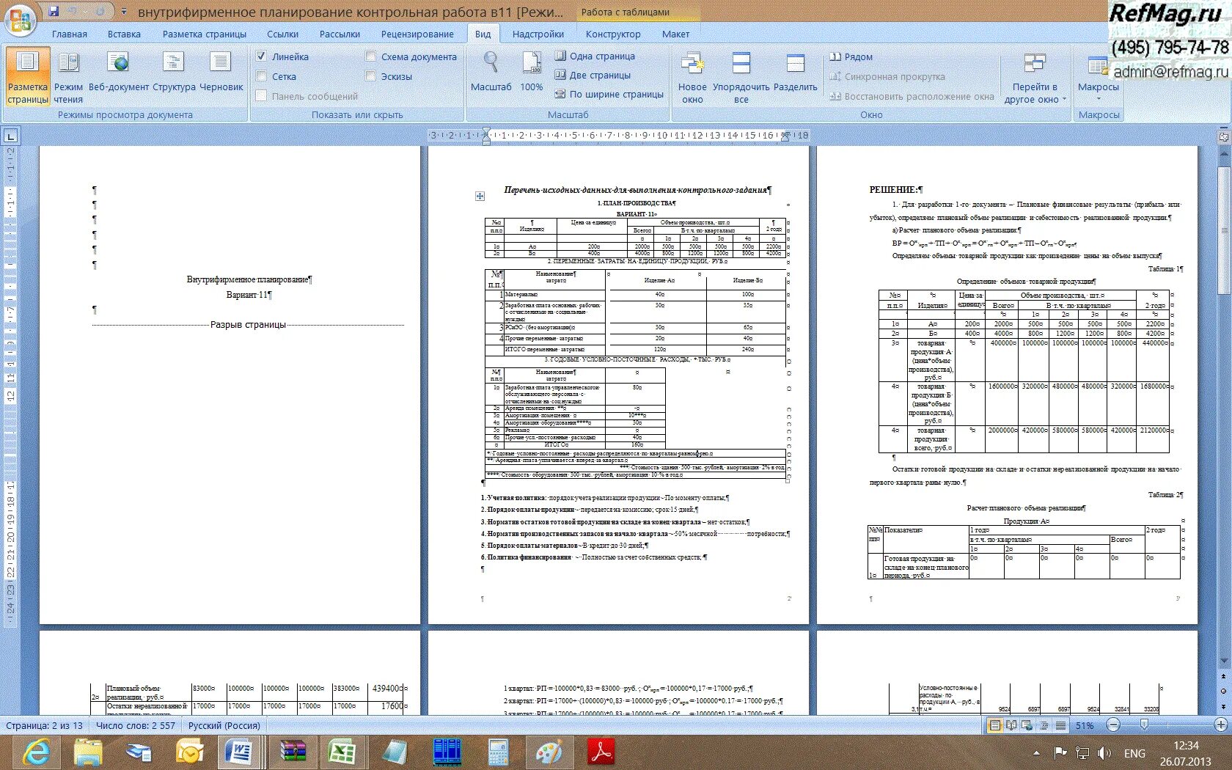Viewport: 1232px width, 770px height.
Task: Open the Ссылки tab
Action: click(x=282, y=34)
